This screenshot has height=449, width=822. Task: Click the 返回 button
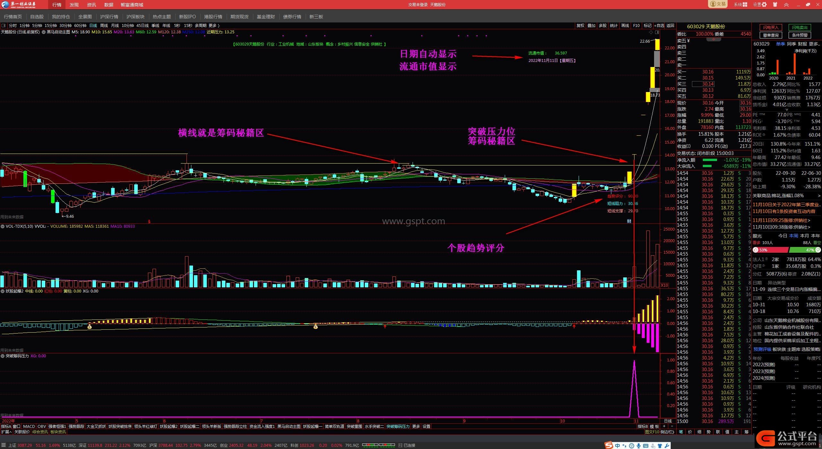click(x=670, y=25)
